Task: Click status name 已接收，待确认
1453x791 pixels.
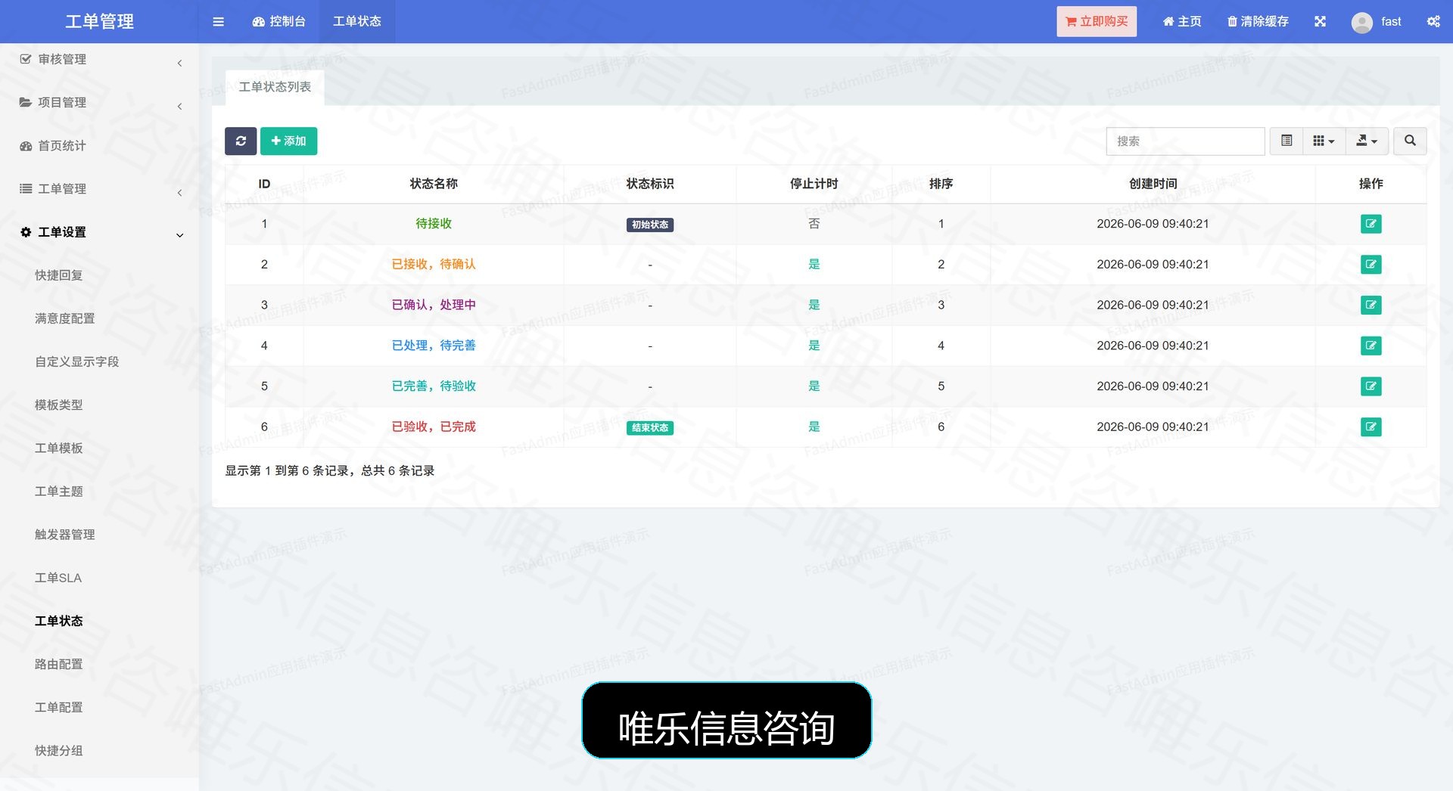Action: tap(433, 265)
